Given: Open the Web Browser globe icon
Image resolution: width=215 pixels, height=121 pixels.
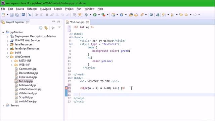Looking at the screenshot, I should click(x=151, y=15).
